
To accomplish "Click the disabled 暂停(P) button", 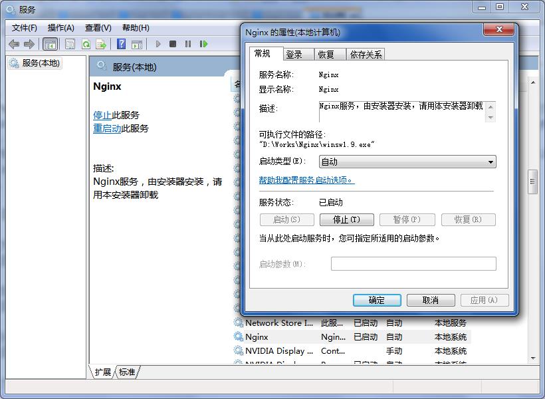I will (407, 219).
